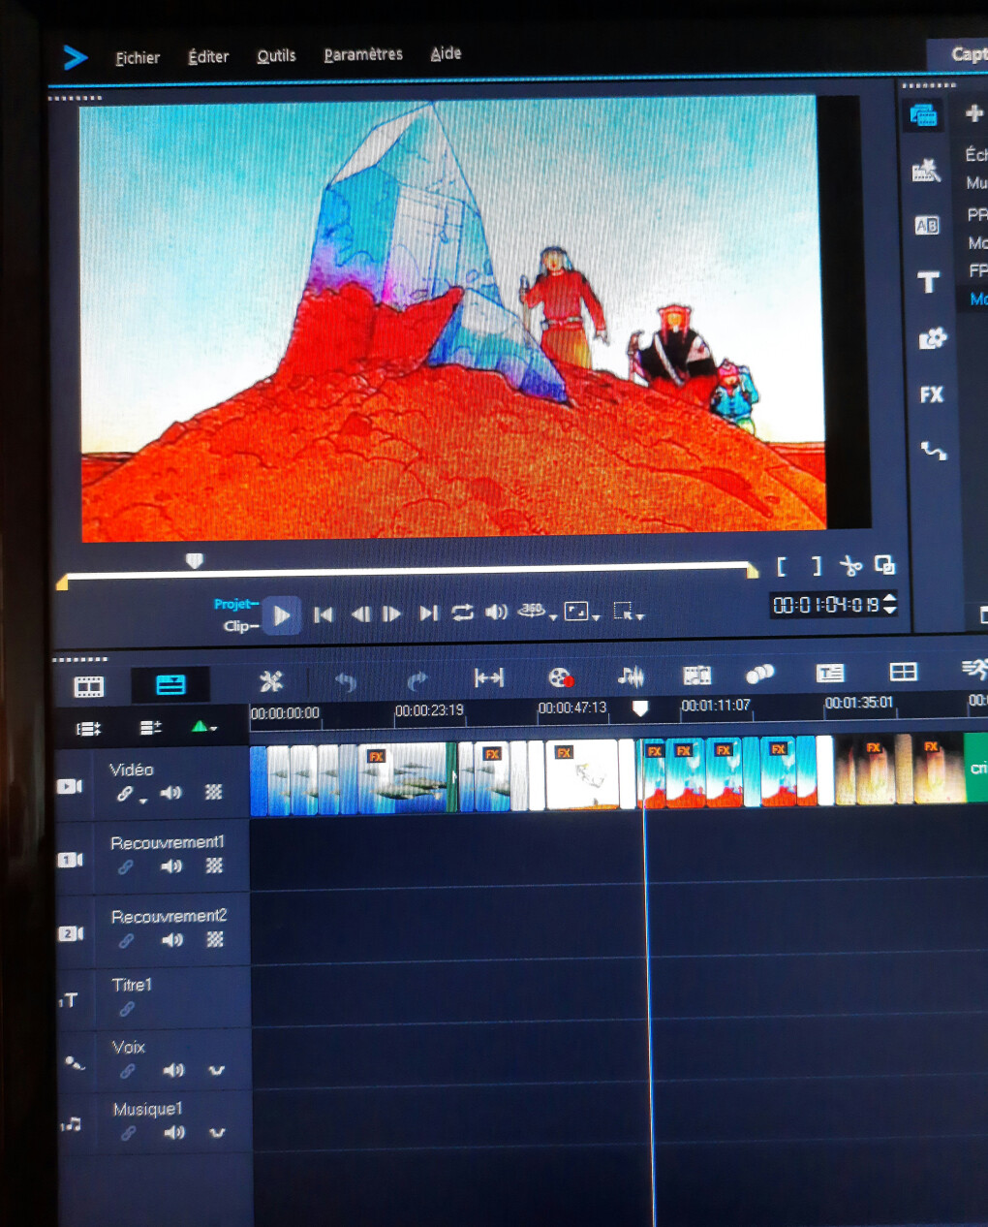Click the timecode stepper arrows
This screenshot has height=1227, width=988.
(890, 604)
